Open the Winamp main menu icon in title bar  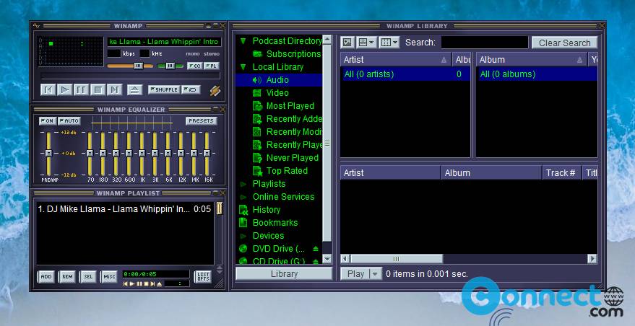(36, 26)
